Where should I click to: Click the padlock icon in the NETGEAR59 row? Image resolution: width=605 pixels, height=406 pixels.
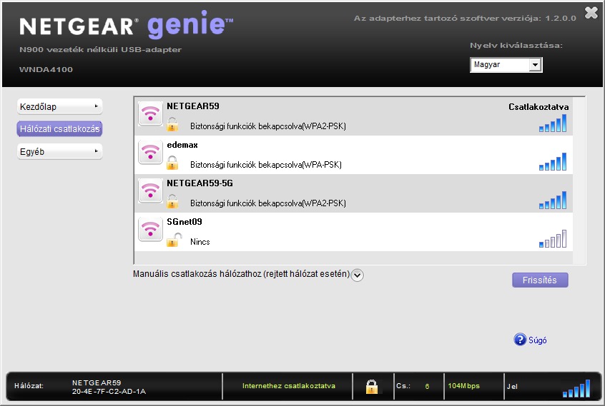172,125
